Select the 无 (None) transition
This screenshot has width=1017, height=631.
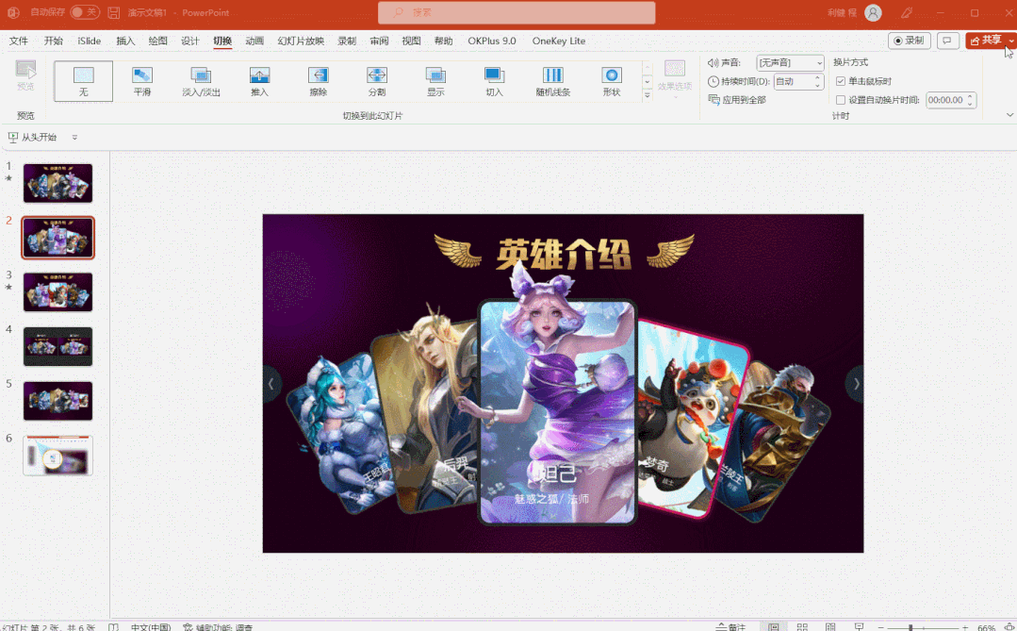[83, 81]
